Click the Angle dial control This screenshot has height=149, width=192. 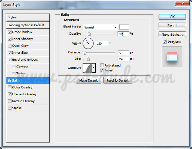pos(88,43)
